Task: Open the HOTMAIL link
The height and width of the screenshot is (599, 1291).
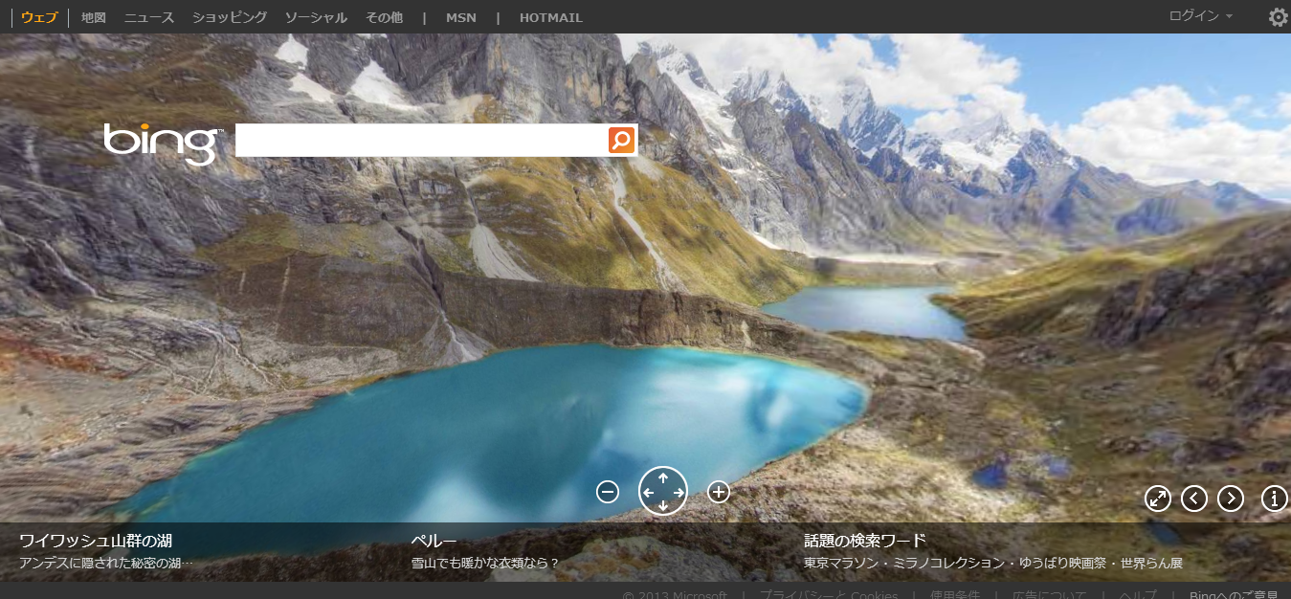Action: click(550, 17)
